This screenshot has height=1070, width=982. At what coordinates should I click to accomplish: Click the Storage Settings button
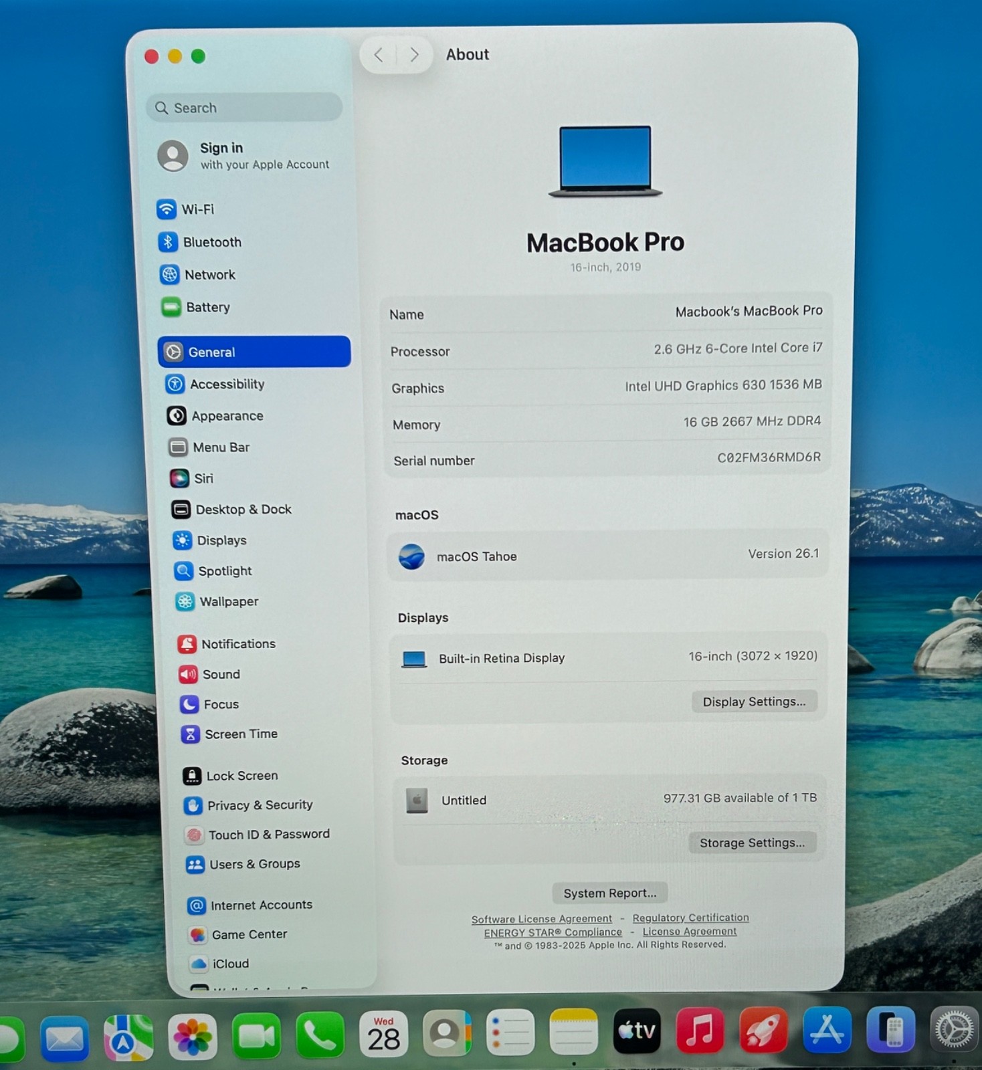752,843
